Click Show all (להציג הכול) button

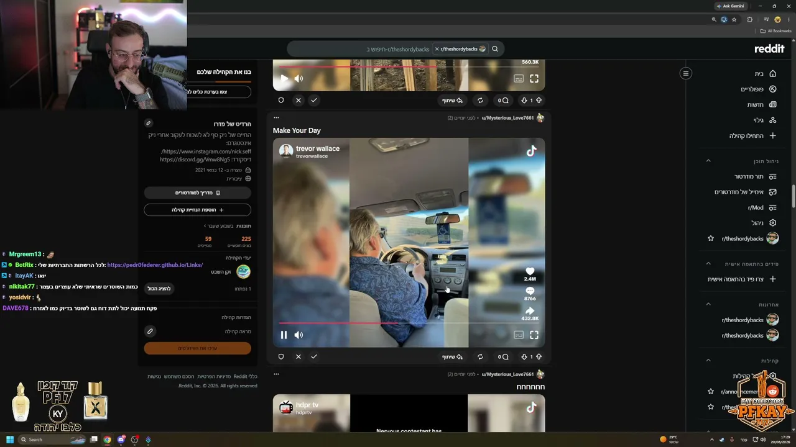[x=159, y=288]
